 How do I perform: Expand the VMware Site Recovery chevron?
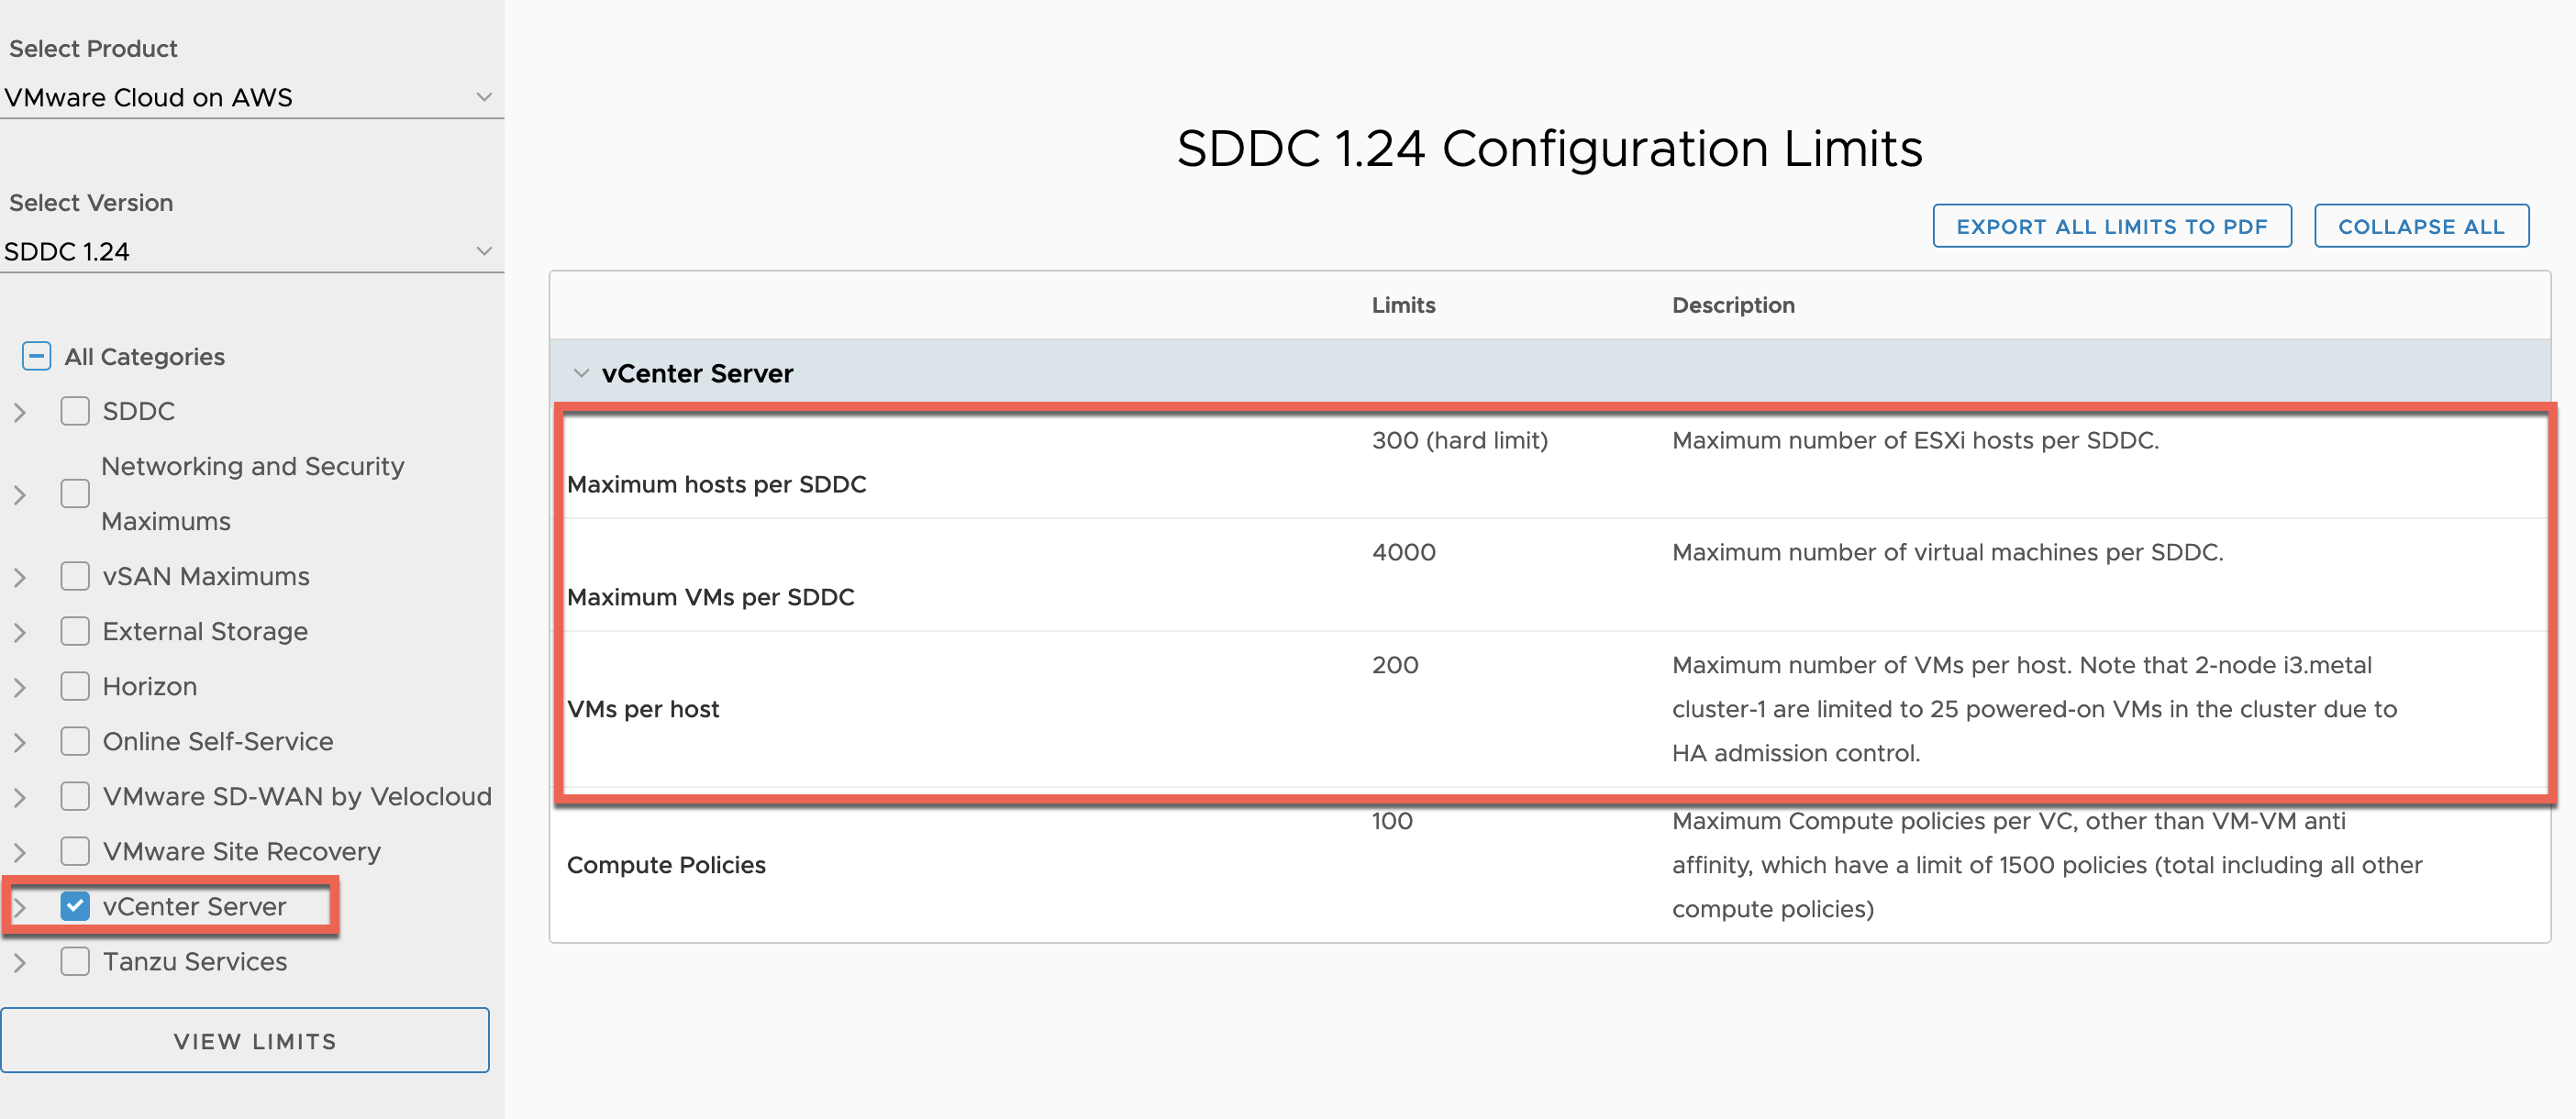click(19, 851)
